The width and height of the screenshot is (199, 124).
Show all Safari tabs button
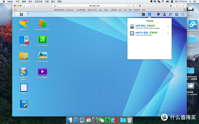pos(183,6)
